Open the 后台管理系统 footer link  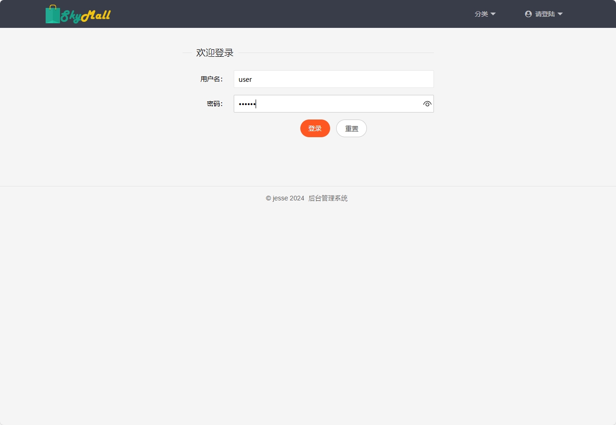click(328, 198)
